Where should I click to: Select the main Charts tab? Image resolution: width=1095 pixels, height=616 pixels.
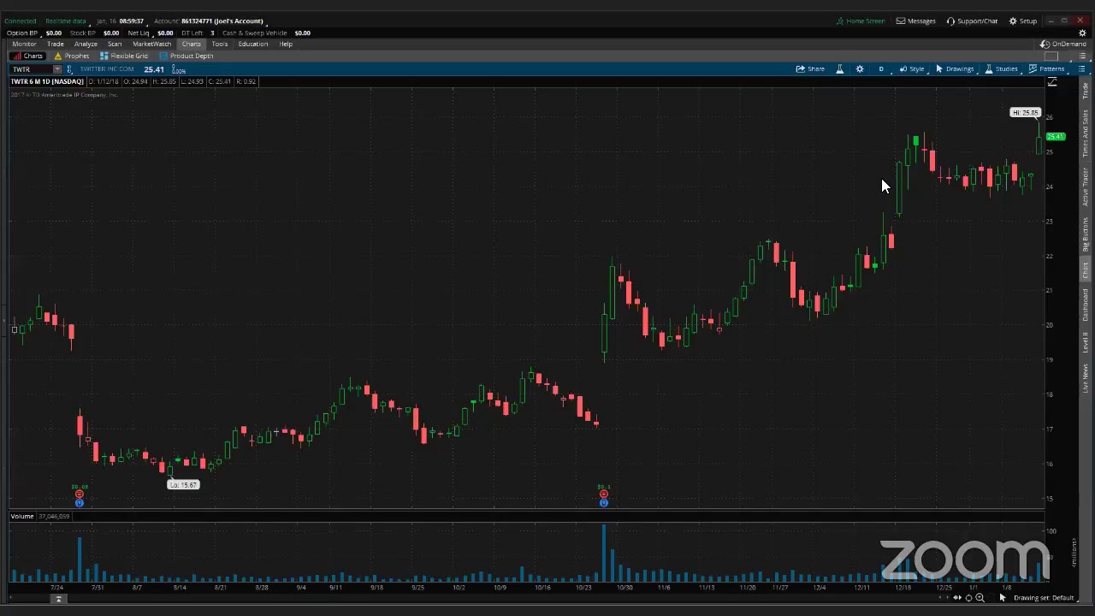click(x=192, y=44)
